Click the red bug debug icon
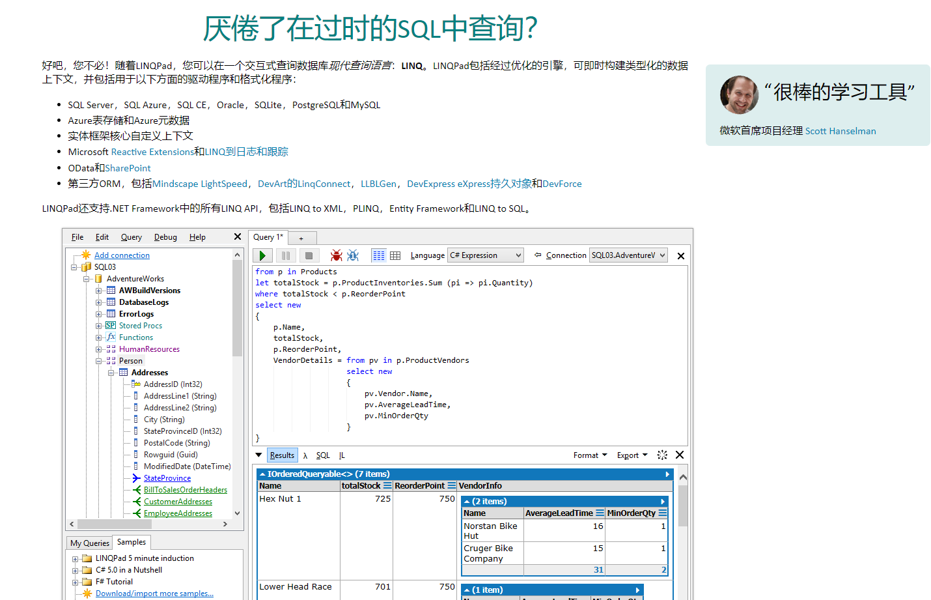The image size is (931, 600). click(336, 255)
